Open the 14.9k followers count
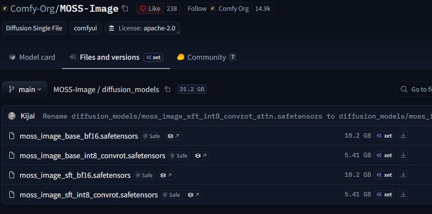This screenshot has width=432, height=214. (x=263, y=8)
